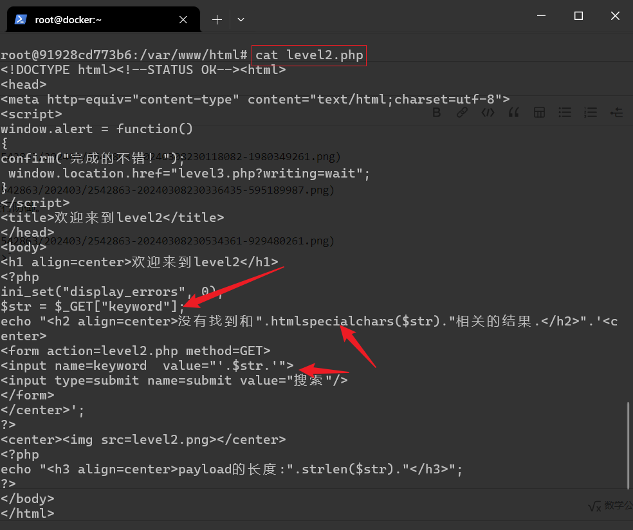Click the '<center><img src=level2.png></center>' line
633x530 pixels.
coord(143,439)
